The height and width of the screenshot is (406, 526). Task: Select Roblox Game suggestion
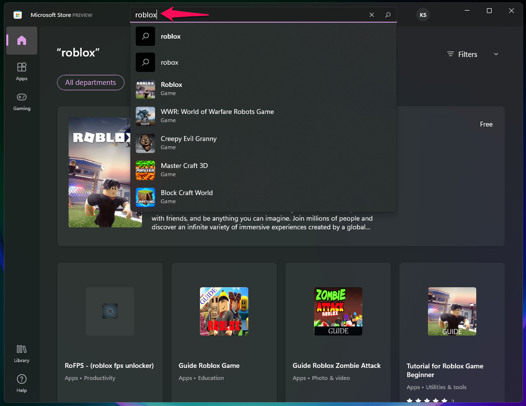pyautogui.click(x=263, y=89)
